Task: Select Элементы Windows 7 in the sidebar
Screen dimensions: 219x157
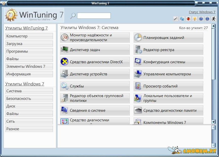Action: tap(29, 66)
